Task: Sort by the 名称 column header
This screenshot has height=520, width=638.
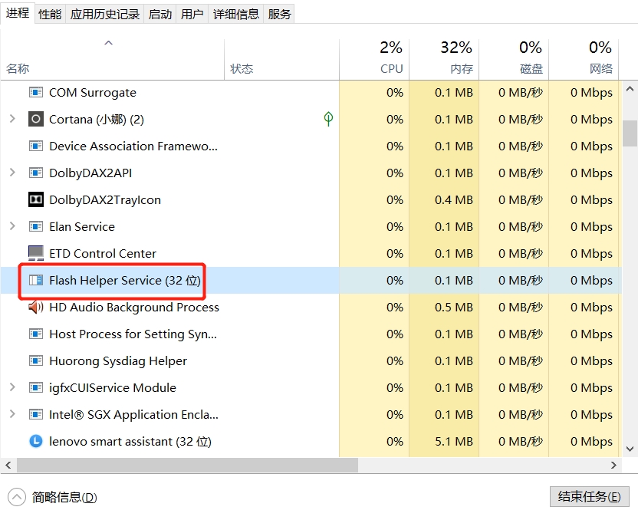Action: [112, 59]
